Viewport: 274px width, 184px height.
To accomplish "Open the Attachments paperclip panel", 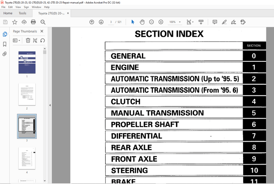I will click(5, 54).
